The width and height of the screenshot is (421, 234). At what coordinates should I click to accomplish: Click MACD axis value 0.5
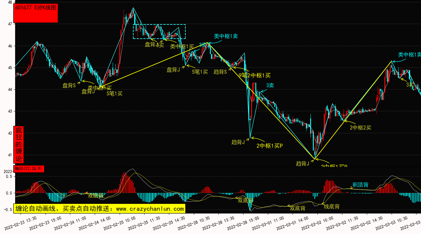9,176
